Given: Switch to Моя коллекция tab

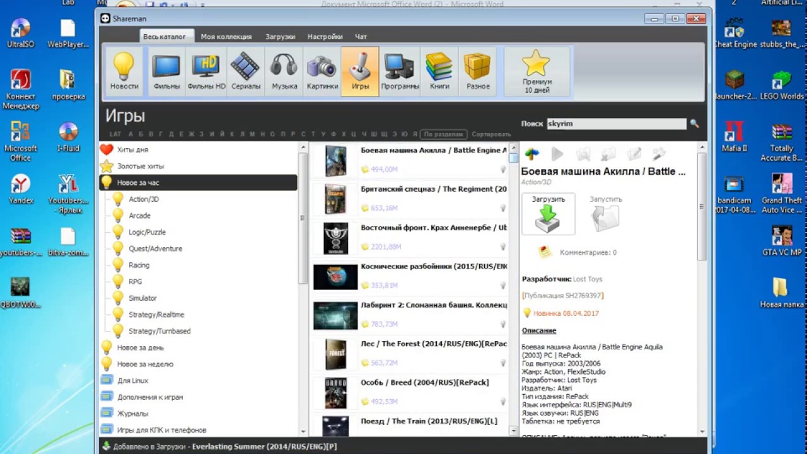Looking at the screenshot, I should click(x=226, y=37).
